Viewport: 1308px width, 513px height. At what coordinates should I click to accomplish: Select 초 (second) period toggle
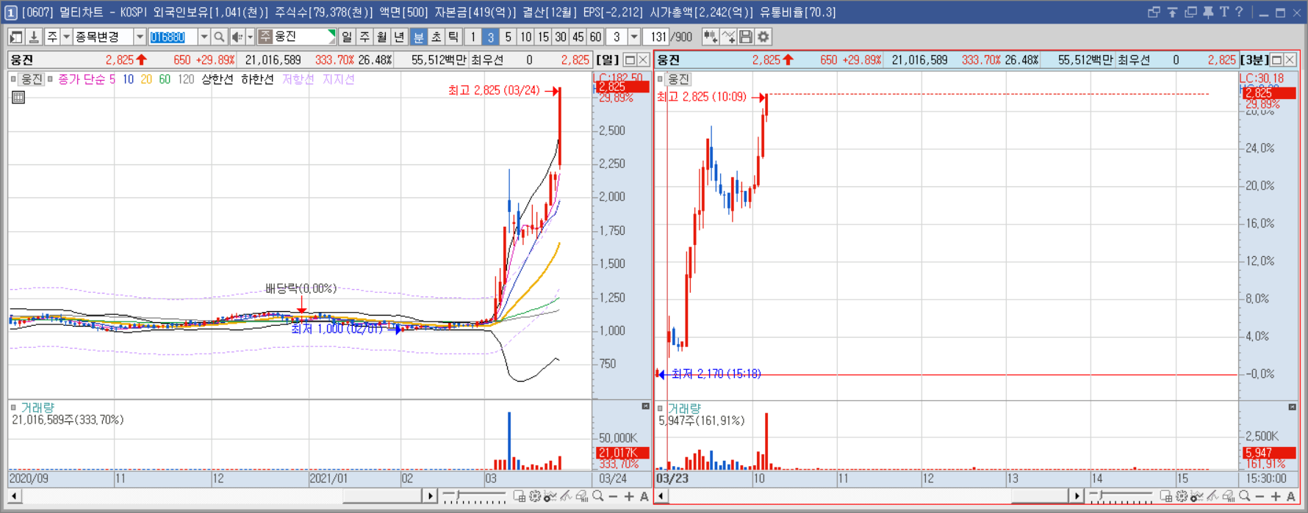point(436,37)
